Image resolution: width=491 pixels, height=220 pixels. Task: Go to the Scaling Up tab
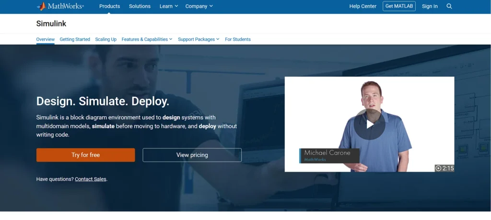(x=105, y=39)
